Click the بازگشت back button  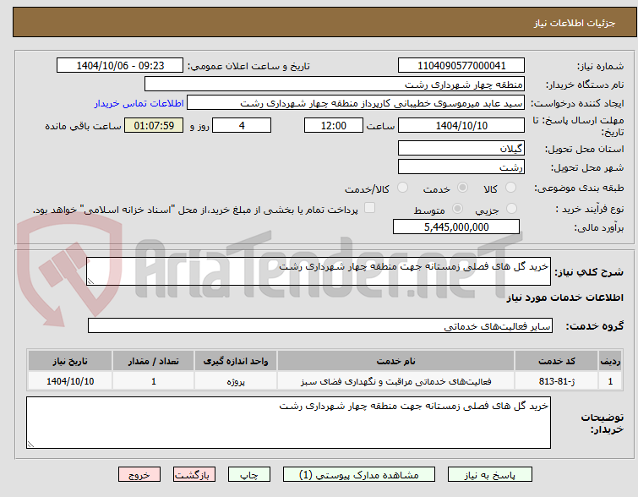tap(194, 475)
